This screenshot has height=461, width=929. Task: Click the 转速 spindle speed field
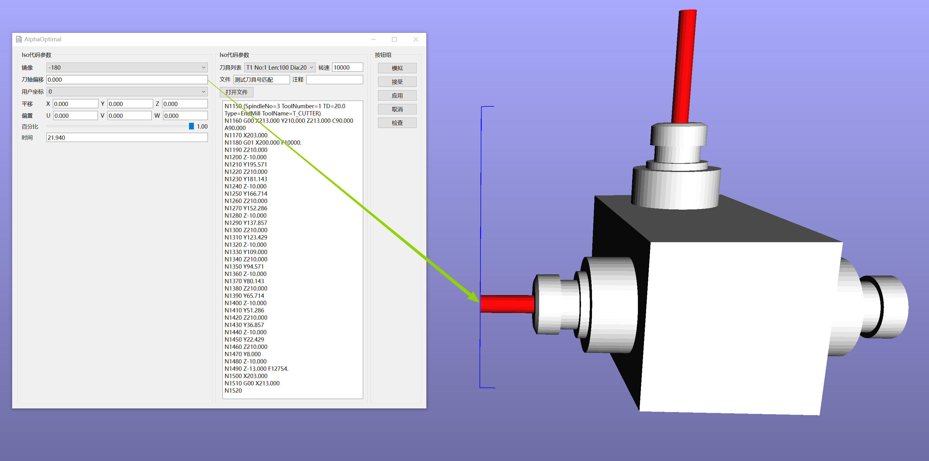[347, 67]
